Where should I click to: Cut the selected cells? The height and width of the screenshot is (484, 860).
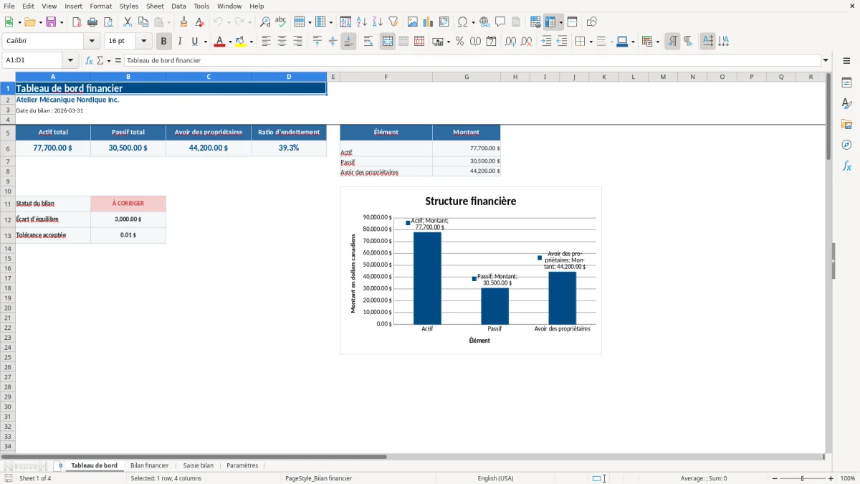point(128,22)
